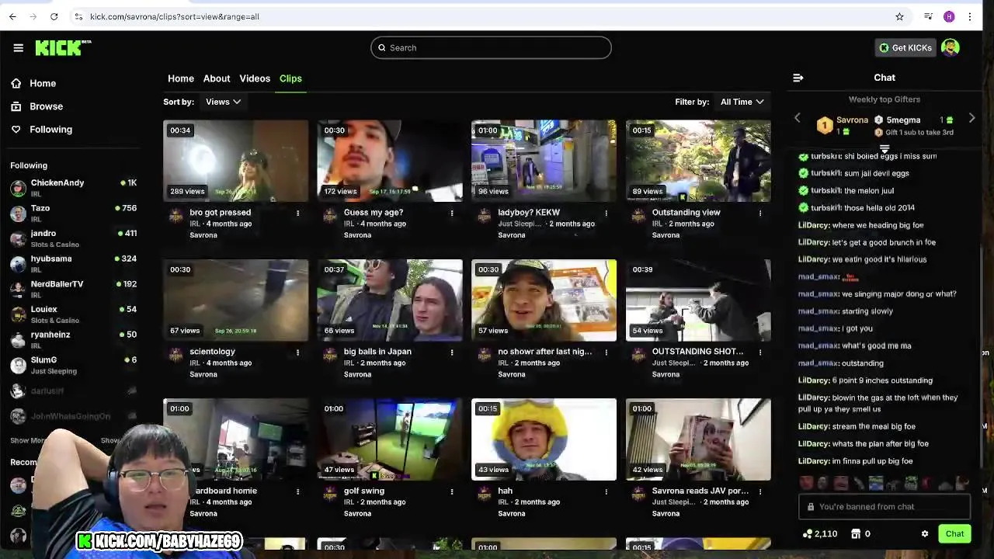This screenshot has width=994, height=559.
Task: Play the 'Outstanding view' clip thumbnail
Action: pos(698,161)
